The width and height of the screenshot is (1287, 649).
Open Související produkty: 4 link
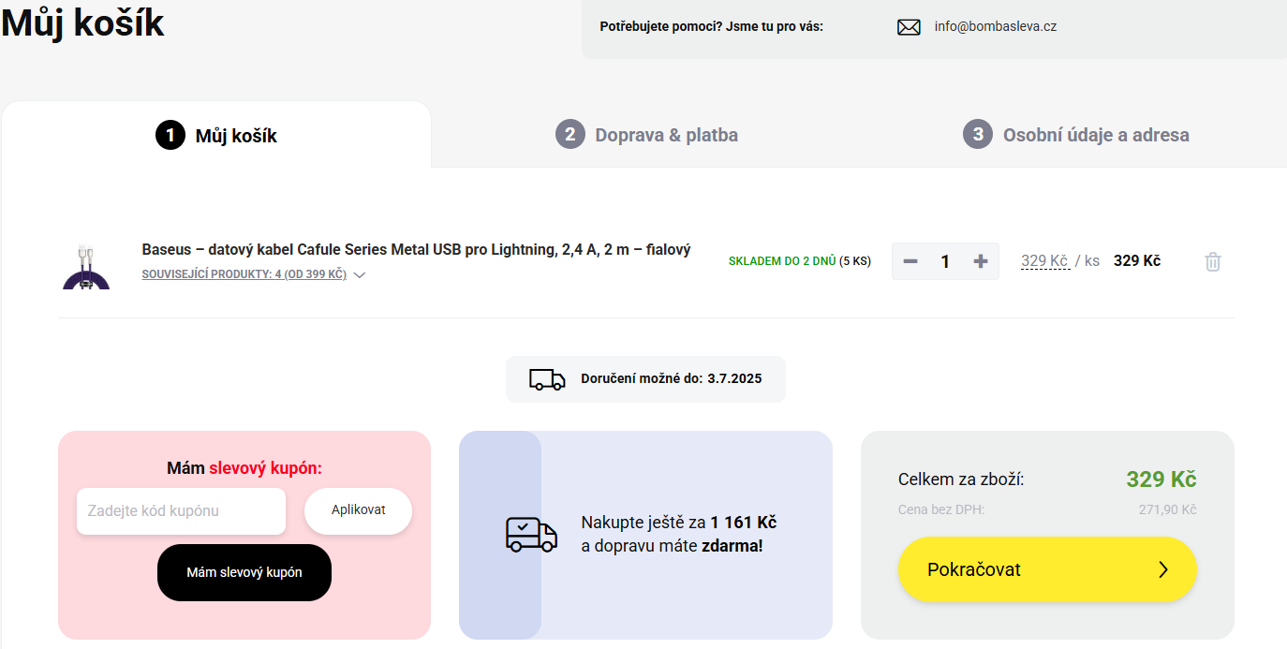click(244, 274)
